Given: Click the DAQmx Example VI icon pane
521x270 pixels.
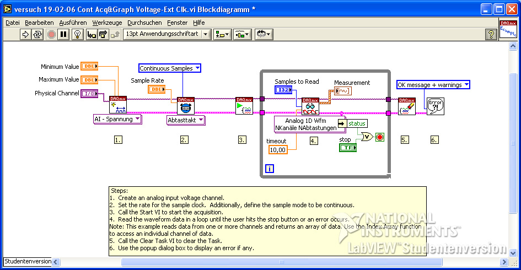Looking at the screenshot, I should [x=508, y=29].
